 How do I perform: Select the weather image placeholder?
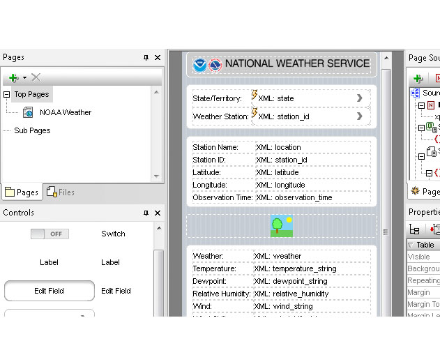click(282, 226)
